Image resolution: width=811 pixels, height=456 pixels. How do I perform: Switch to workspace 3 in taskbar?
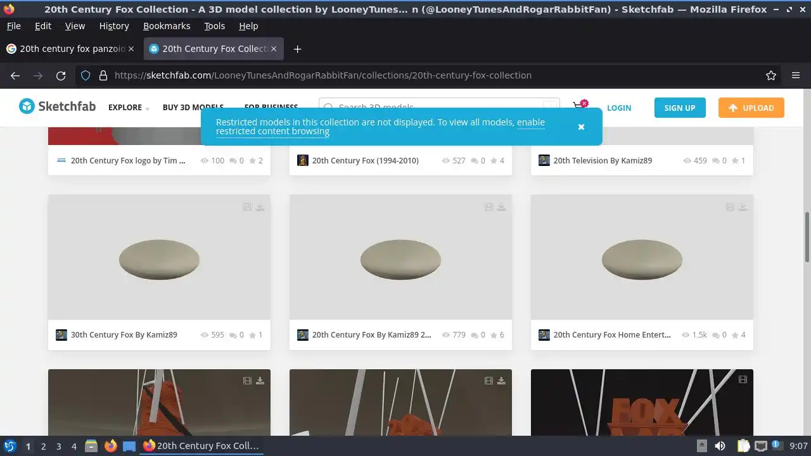(x=58, y=446)
